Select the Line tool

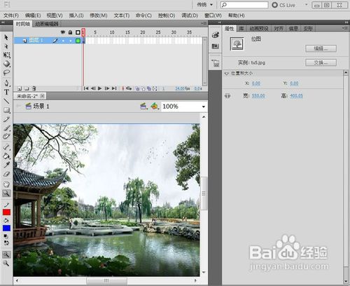[6, 101]
